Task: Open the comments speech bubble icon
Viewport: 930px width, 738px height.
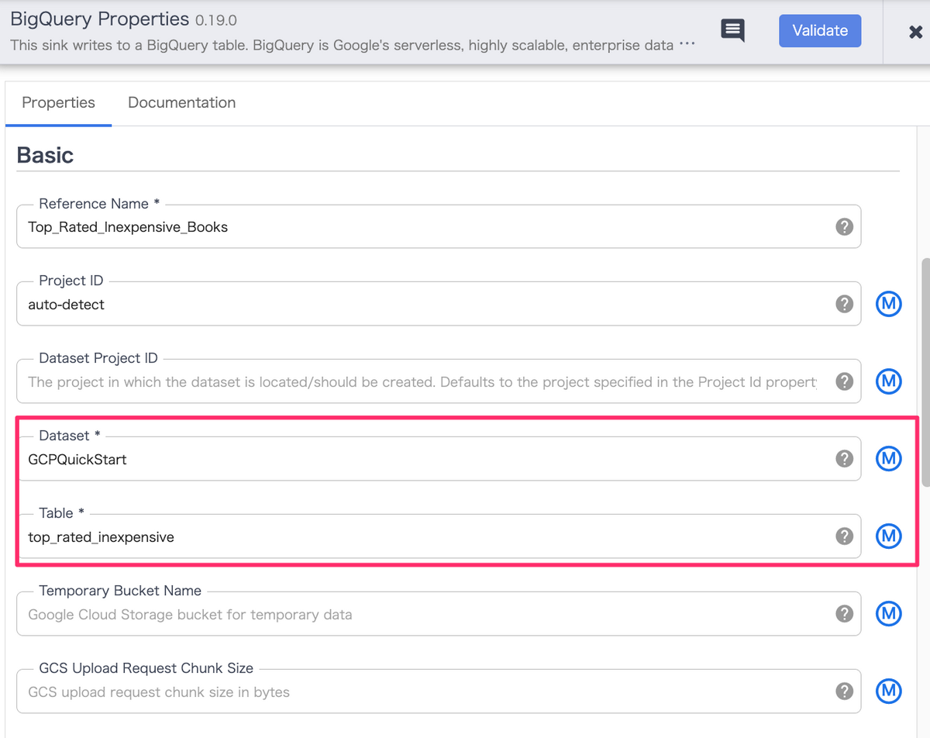Action: [x=732, y=30]
